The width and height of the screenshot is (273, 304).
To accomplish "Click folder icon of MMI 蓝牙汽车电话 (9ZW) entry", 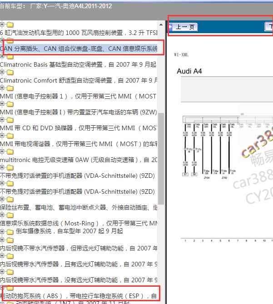I will click(x=10, y=104).
